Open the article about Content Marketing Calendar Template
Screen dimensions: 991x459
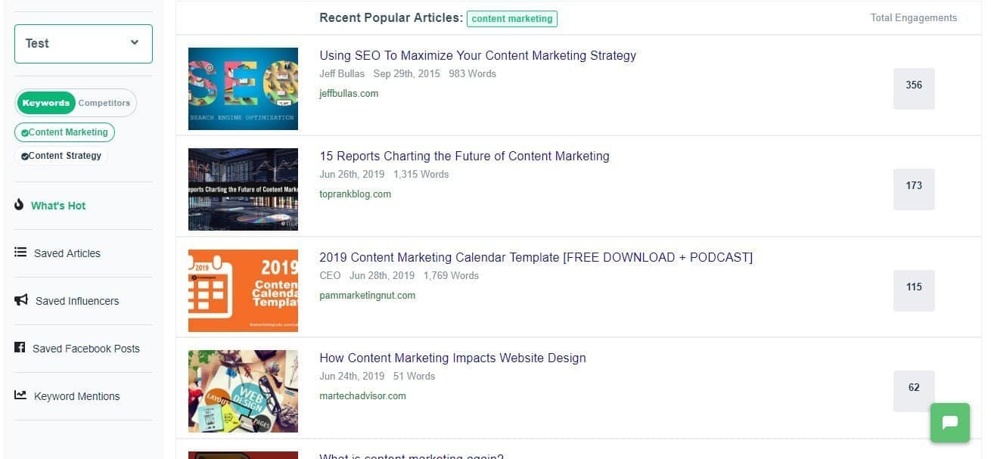point(536,257)
